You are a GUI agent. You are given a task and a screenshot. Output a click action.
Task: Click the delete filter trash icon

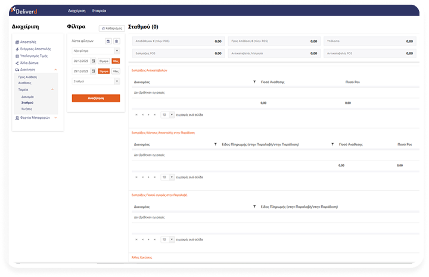point(116,41)
